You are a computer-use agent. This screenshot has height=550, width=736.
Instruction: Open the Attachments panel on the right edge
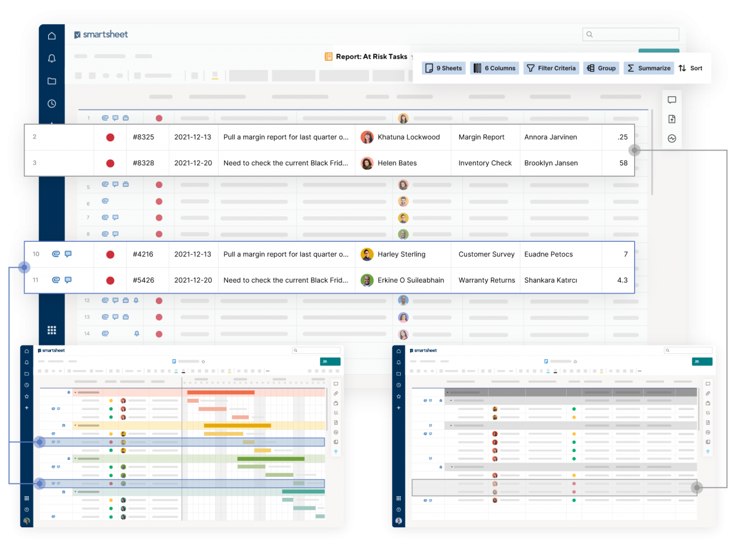(x=672, y=119)
